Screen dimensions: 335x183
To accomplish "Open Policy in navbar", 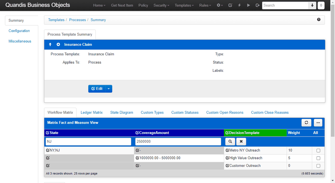I will click(143, 5).
